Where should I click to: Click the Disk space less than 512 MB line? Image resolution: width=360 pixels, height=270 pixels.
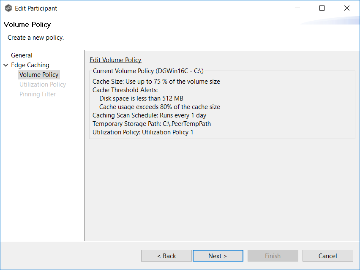pyautogui.click(x=141, y=98)
